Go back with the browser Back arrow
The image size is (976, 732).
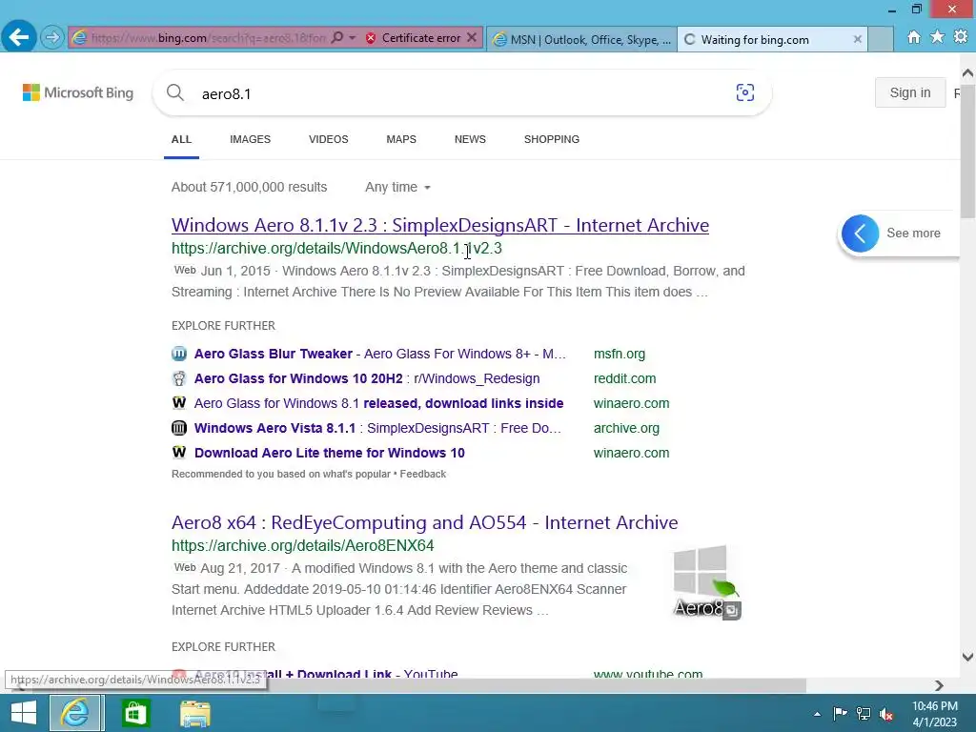pos(19,37)
